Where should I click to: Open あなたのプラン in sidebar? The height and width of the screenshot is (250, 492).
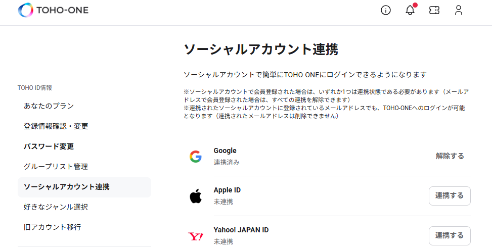tap(49, 106)
